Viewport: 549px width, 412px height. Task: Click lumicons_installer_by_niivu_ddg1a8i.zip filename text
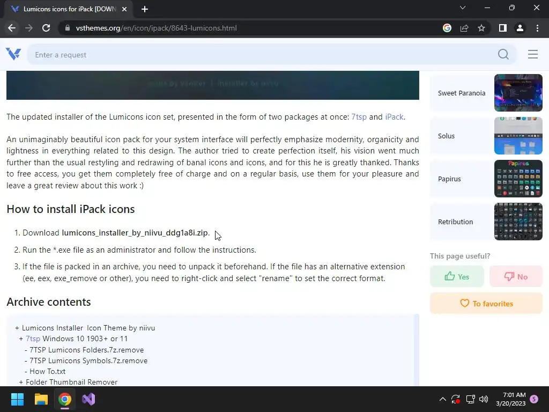coord(135,233)
